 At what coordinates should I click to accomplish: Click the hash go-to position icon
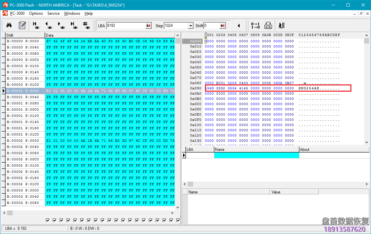(x=86, y=26)
